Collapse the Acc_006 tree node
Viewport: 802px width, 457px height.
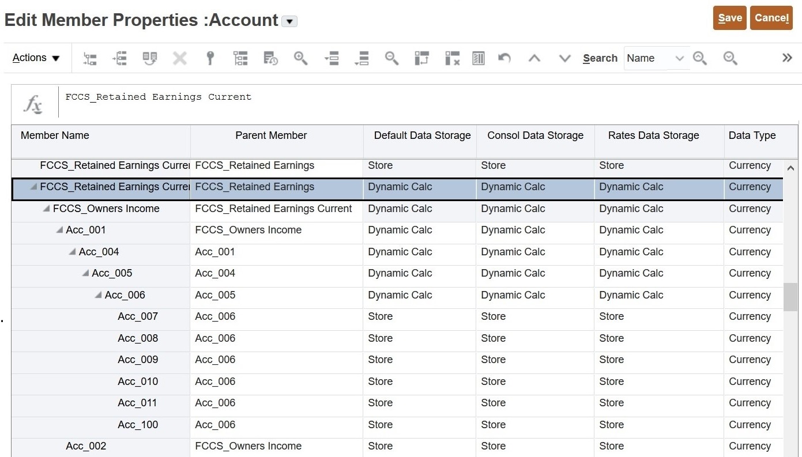pos(98,295)
